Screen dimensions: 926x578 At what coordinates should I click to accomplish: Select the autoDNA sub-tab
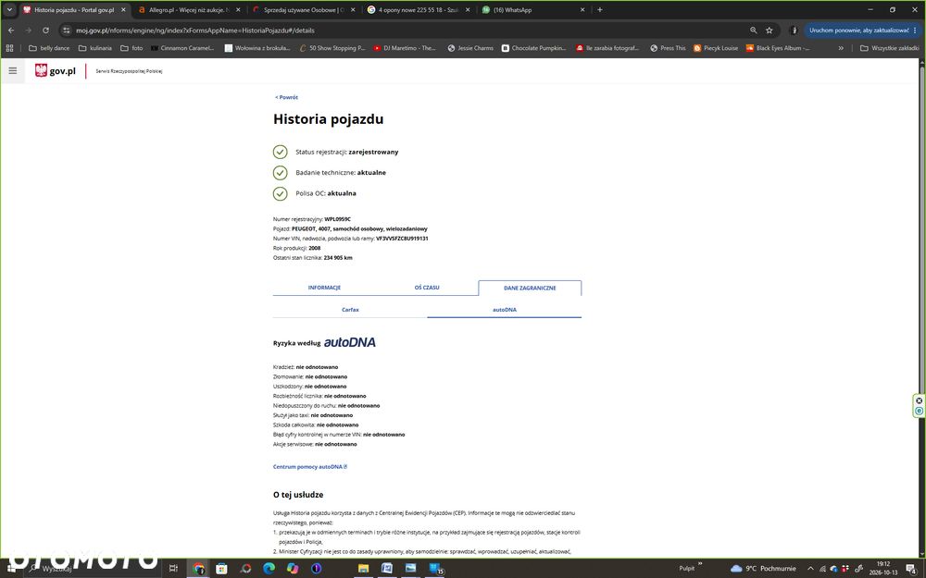tap(505, 310)
